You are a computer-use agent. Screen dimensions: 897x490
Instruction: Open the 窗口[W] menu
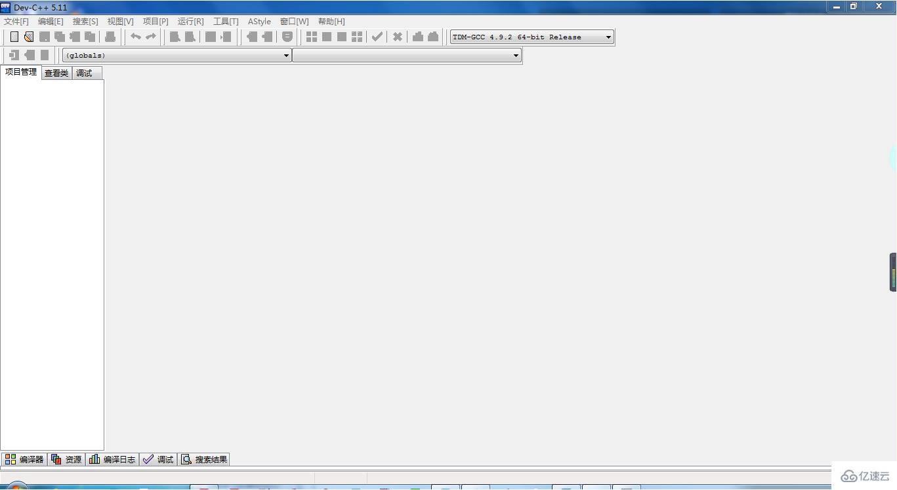pyautogui.click(x=294, y=21)
